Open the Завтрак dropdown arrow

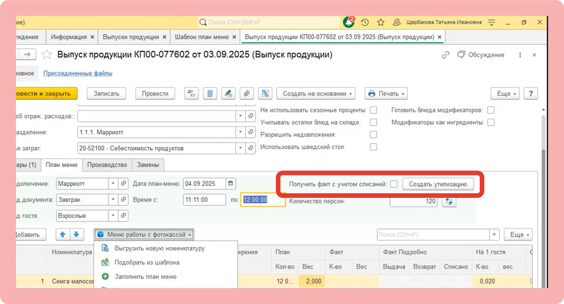click(x=113, y=199)
